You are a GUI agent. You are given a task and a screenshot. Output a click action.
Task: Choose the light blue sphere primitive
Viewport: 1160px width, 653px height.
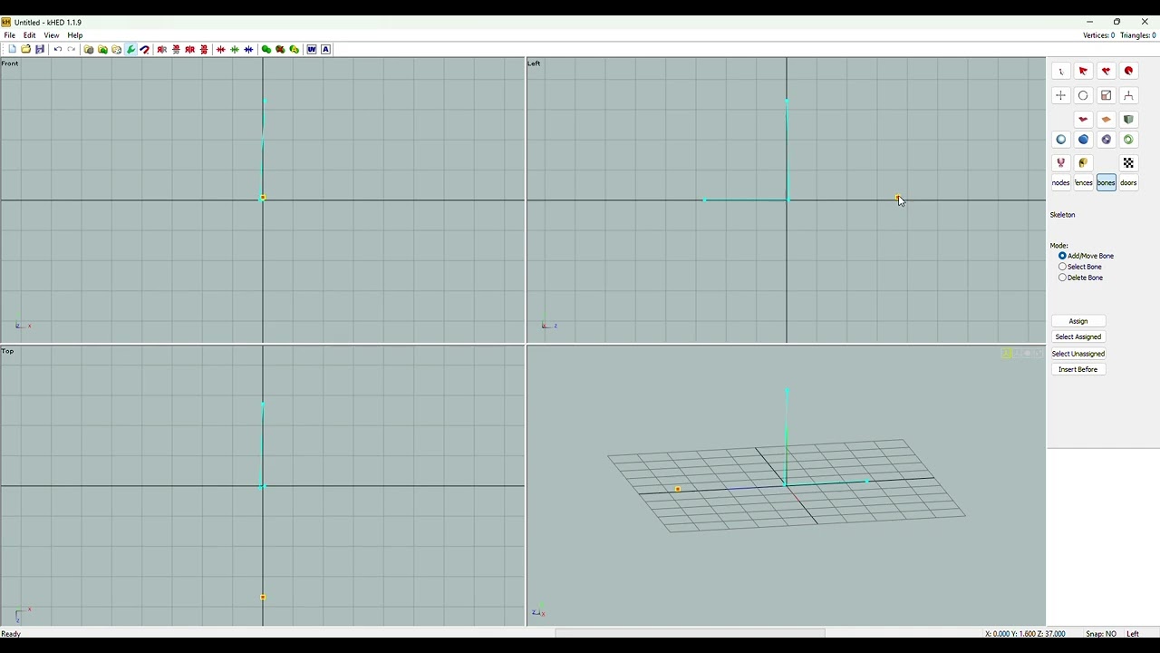(1061, 140)
